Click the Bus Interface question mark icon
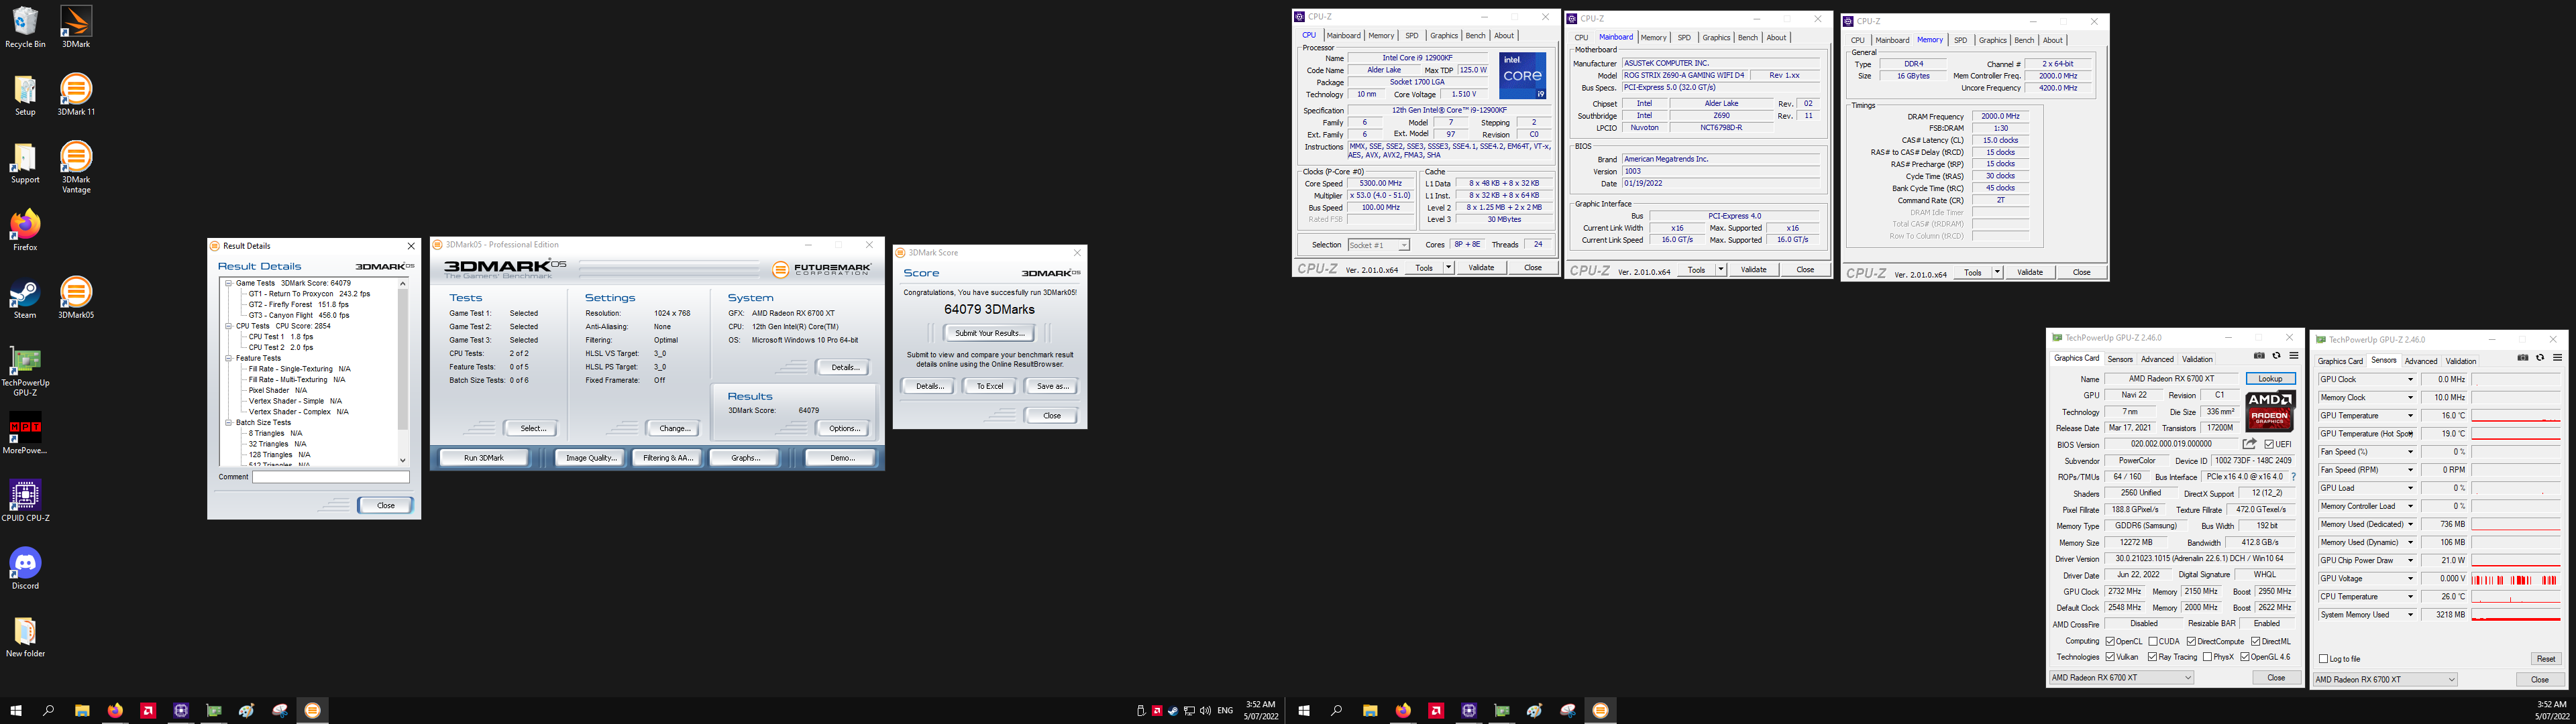This screenshot has height=724, width=2576. coord(2293,477)
